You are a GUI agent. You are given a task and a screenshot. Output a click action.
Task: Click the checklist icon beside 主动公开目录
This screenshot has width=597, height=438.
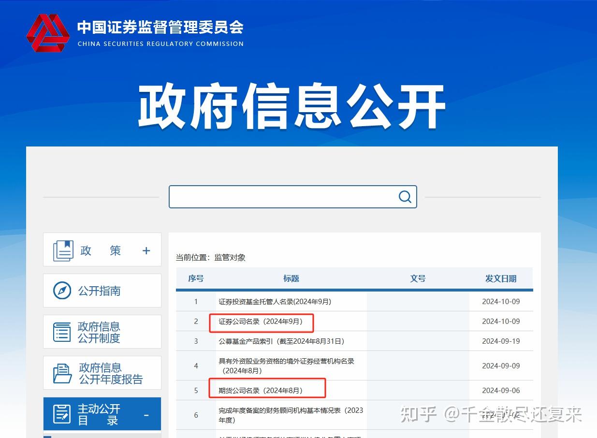pyautogui.click(x=61, y=413)
